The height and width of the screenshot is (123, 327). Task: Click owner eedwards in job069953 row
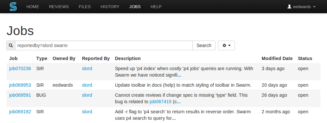(63, 85)
